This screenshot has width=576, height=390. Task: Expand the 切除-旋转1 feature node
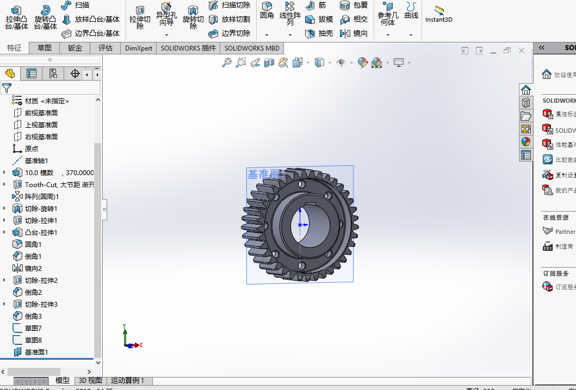click(x=4, y=208)
